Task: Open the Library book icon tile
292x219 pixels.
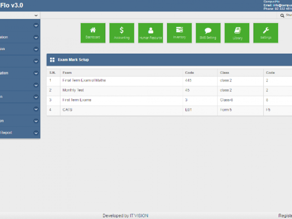Action: (x=237, y=33)
